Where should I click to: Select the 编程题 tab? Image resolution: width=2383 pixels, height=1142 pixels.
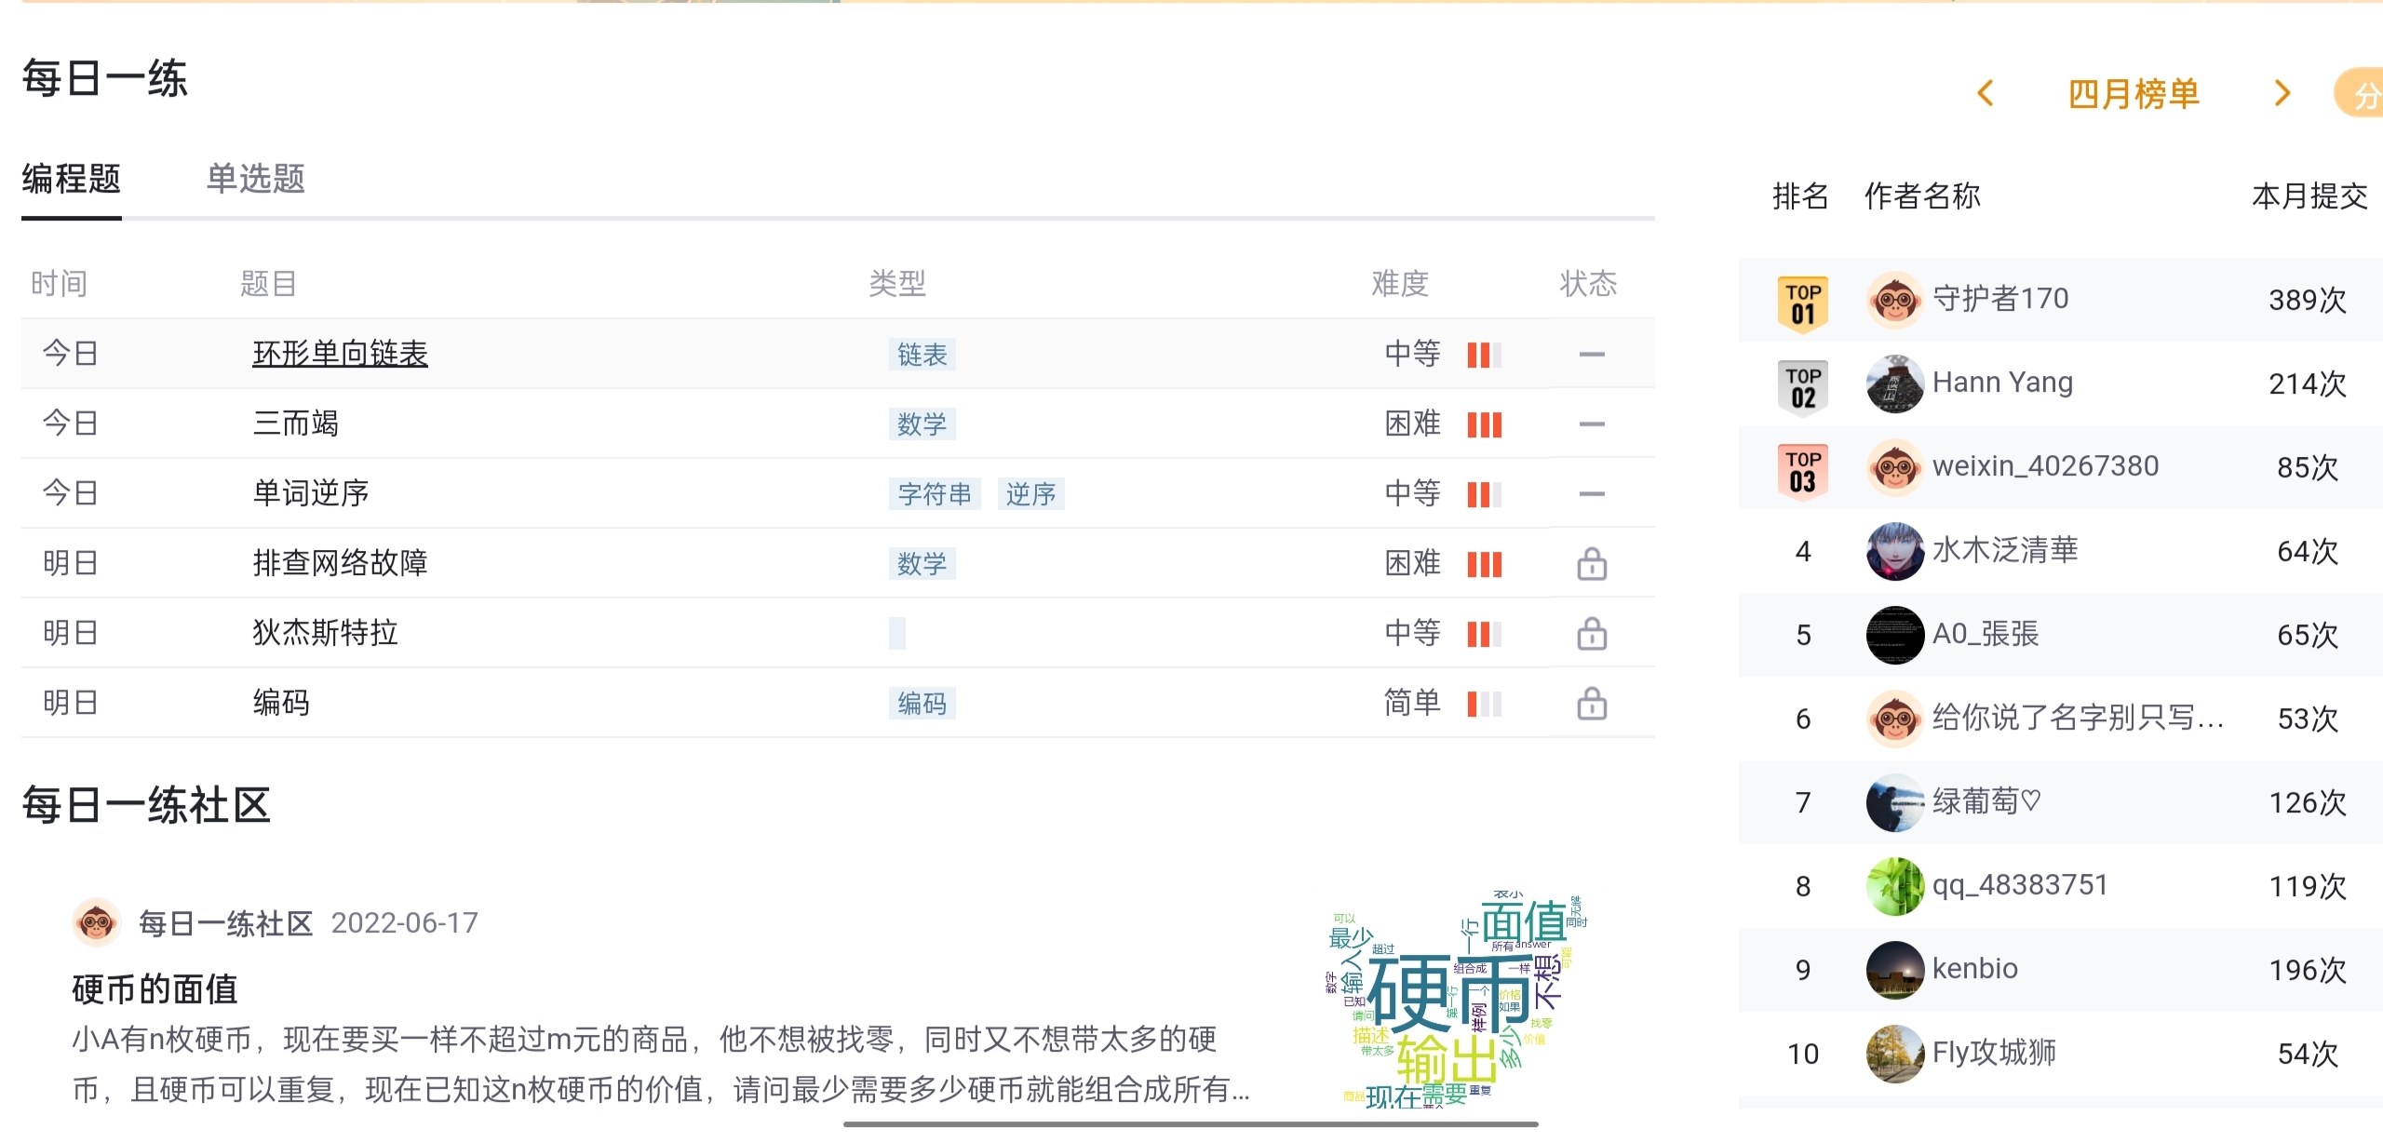click(72, 179)
